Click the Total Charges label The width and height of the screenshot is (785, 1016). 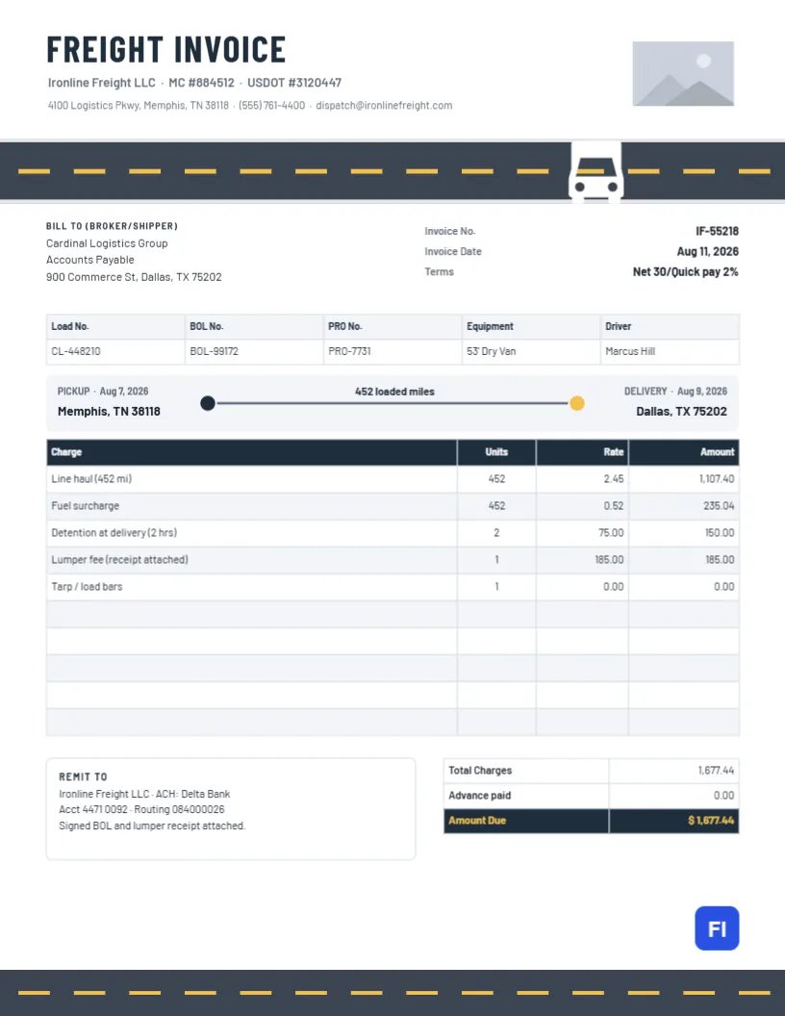[x=480, y=771]
